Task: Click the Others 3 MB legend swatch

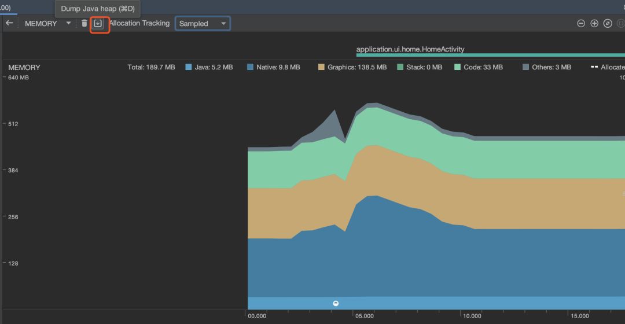Action: tap(525, 67)
